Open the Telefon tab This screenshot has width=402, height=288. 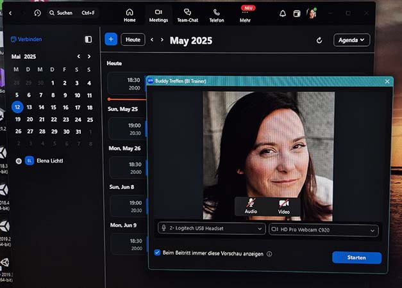217,15
